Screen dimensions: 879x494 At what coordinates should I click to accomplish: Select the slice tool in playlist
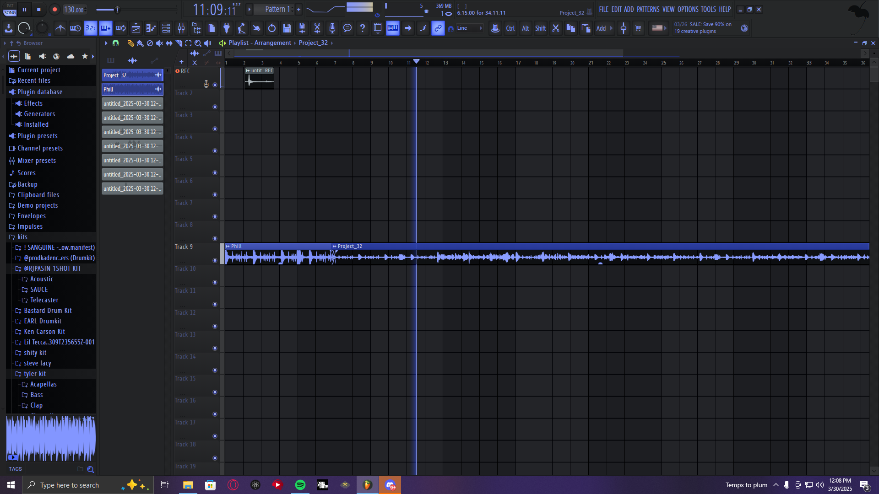pos(179,43)
